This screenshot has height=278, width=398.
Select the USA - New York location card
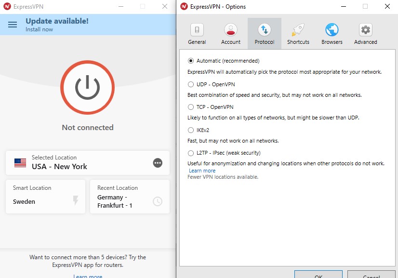point(88,163)
